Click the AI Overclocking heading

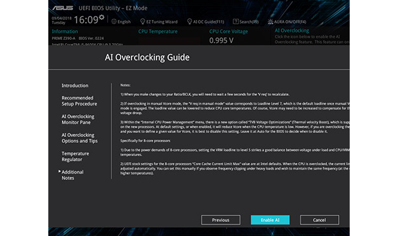coord(292,30)
